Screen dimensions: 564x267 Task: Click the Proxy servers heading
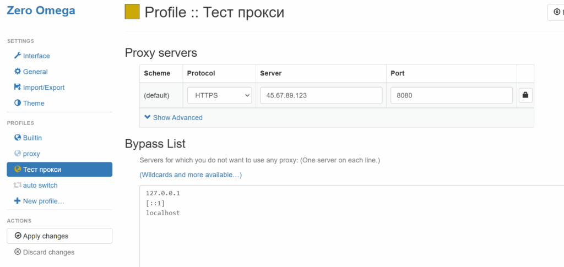161,53
